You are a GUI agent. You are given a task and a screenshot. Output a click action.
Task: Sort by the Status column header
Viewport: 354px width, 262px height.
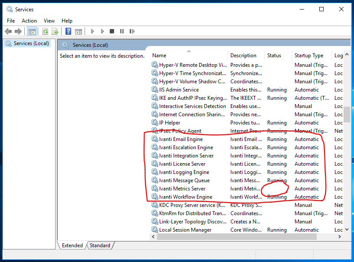coord(278,56)
